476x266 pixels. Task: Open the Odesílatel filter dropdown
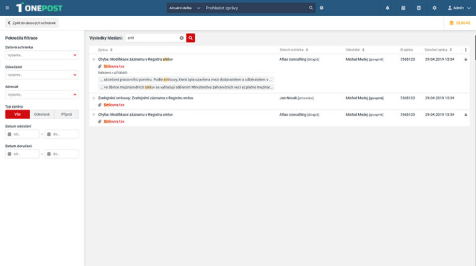(42, 75)
